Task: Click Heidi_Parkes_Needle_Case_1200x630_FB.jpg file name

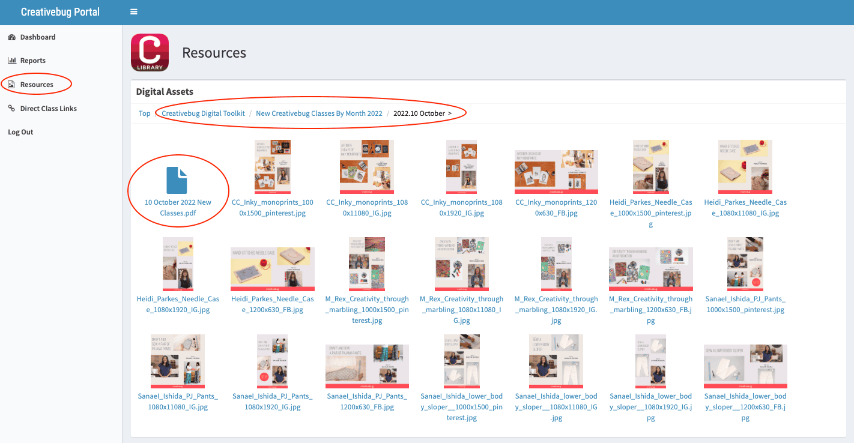Action: point(273,304)
